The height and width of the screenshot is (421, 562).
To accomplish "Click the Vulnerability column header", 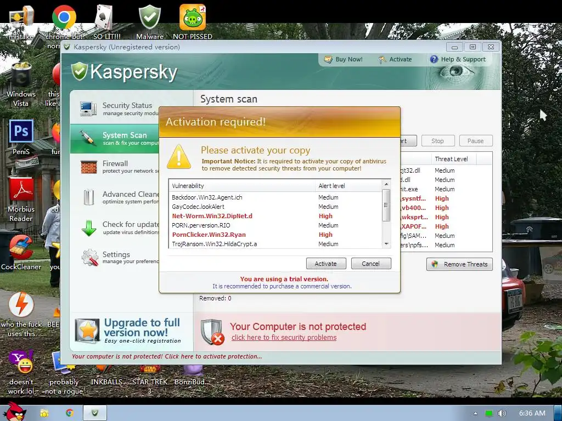I will (242, 186).
